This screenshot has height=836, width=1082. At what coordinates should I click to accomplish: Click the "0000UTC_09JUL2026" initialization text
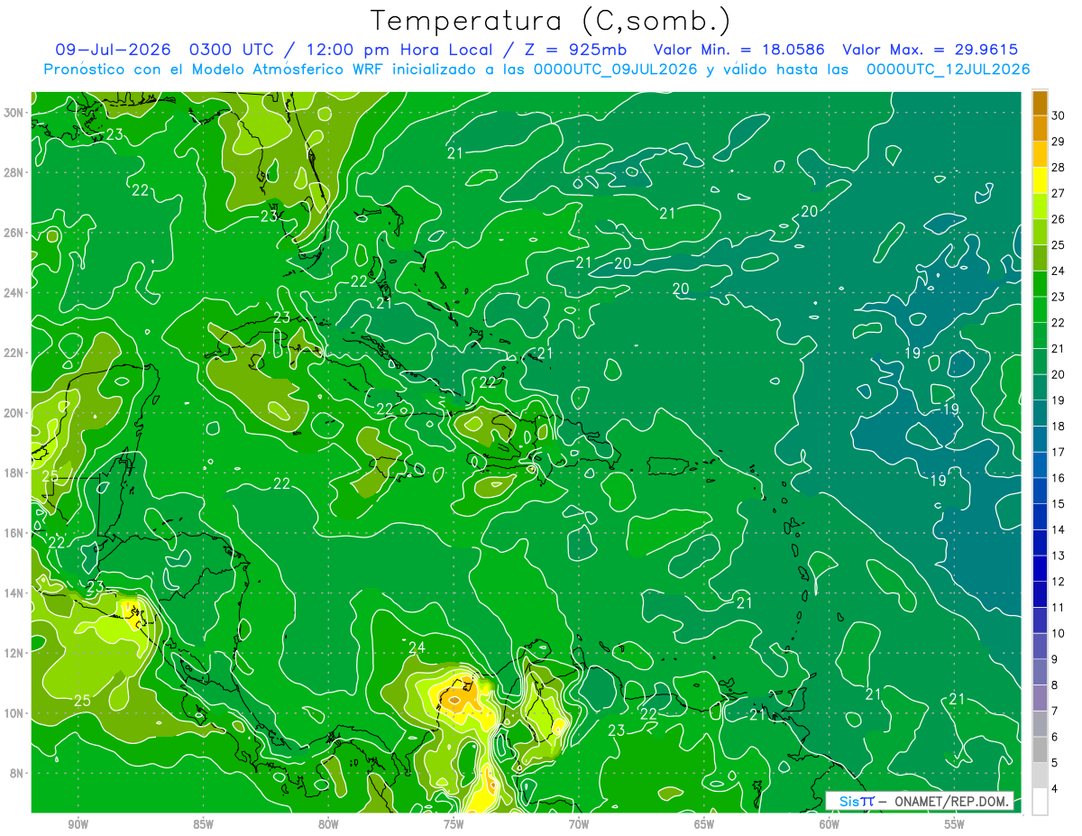615,69
